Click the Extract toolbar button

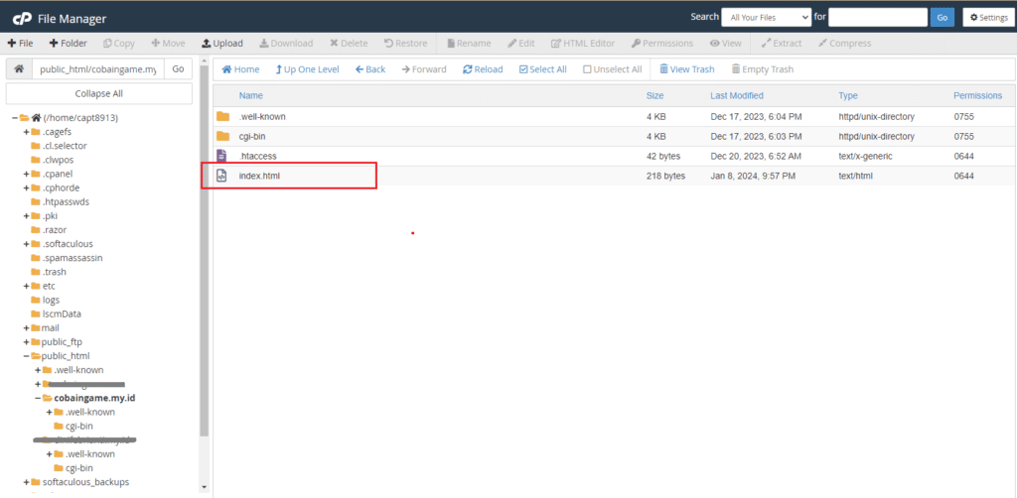click(x=782, y=44)
